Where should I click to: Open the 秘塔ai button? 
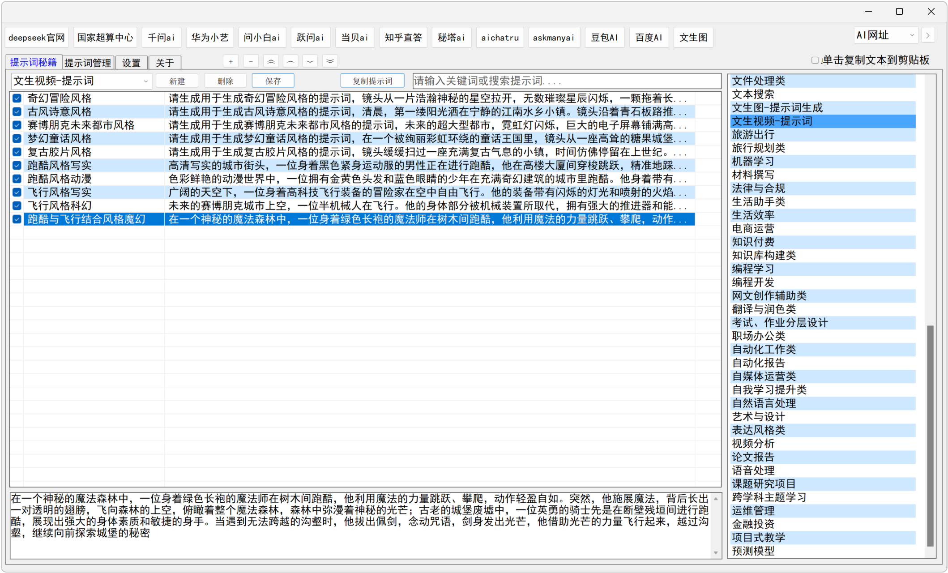click(x=452, y=38)
